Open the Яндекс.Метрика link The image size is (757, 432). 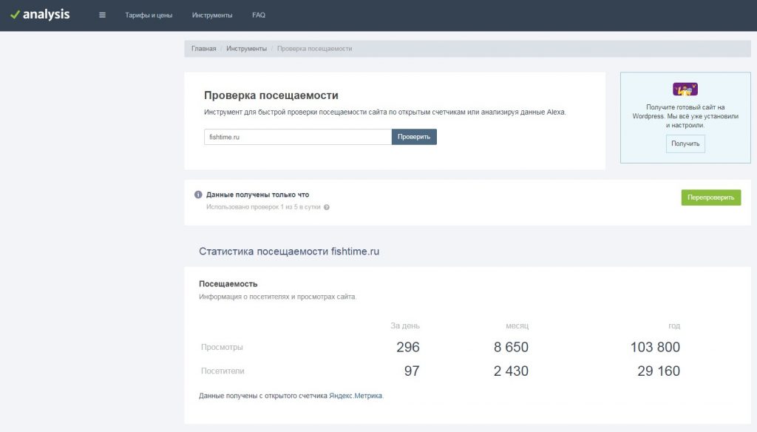(356, 395)
